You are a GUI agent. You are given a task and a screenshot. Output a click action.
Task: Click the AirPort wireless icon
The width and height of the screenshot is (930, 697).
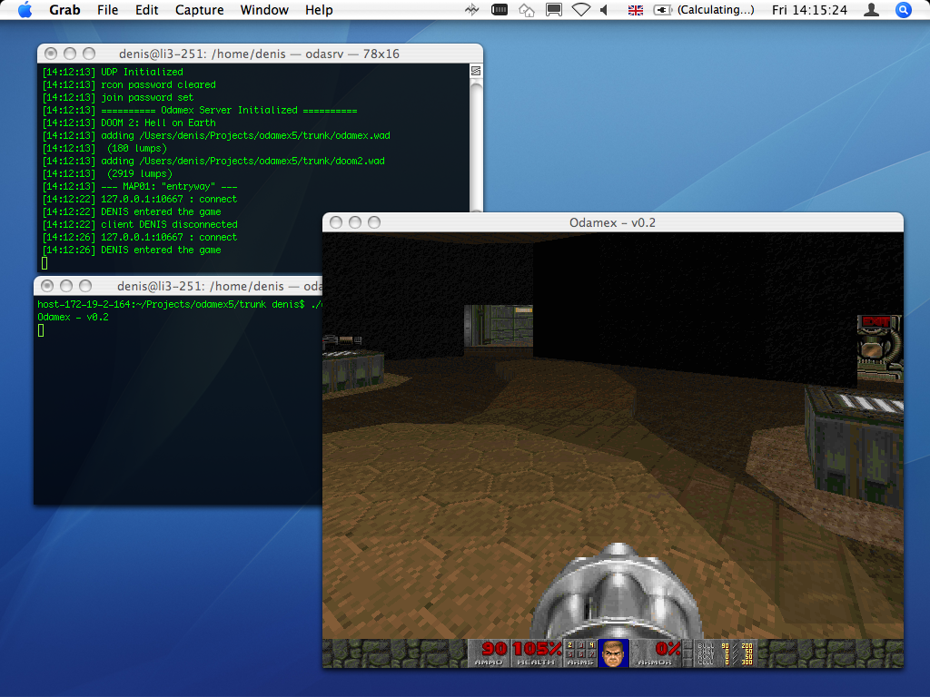pyautogui.click(x=580, y=10)
